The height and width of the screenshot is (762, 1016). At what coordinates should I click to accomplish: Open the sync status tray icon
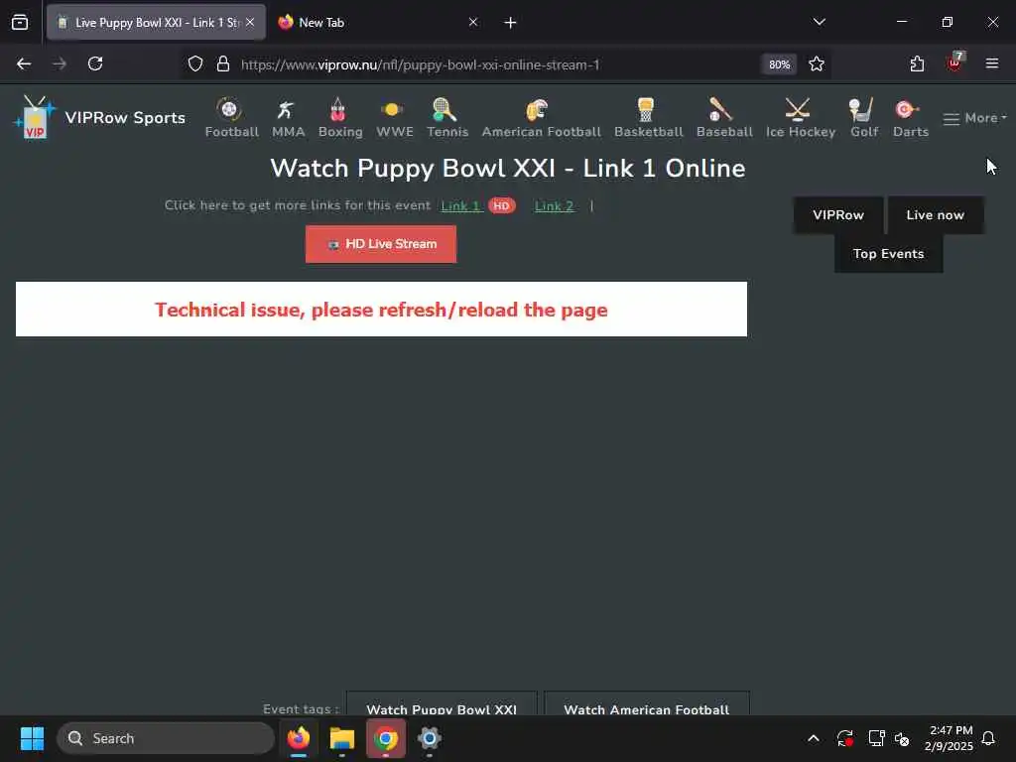tap(844, 738)
